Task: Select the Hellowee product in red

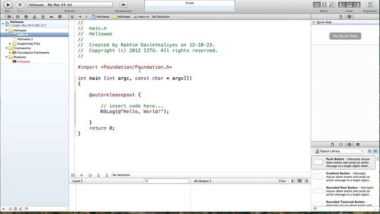Action: 21,62
